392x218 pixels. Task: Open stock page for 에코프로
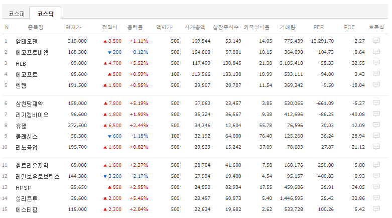click(26, 74)
